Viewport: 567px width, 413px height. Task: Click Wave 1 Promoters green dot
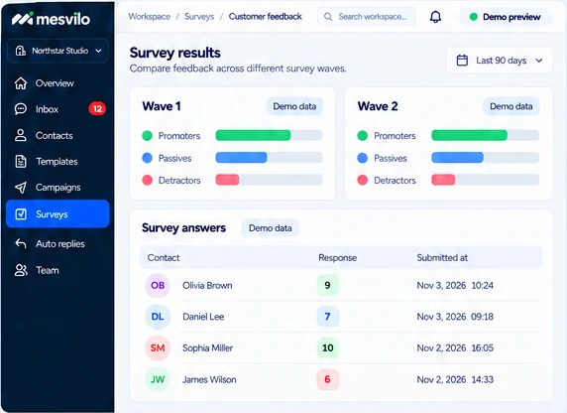click(147, 136)
